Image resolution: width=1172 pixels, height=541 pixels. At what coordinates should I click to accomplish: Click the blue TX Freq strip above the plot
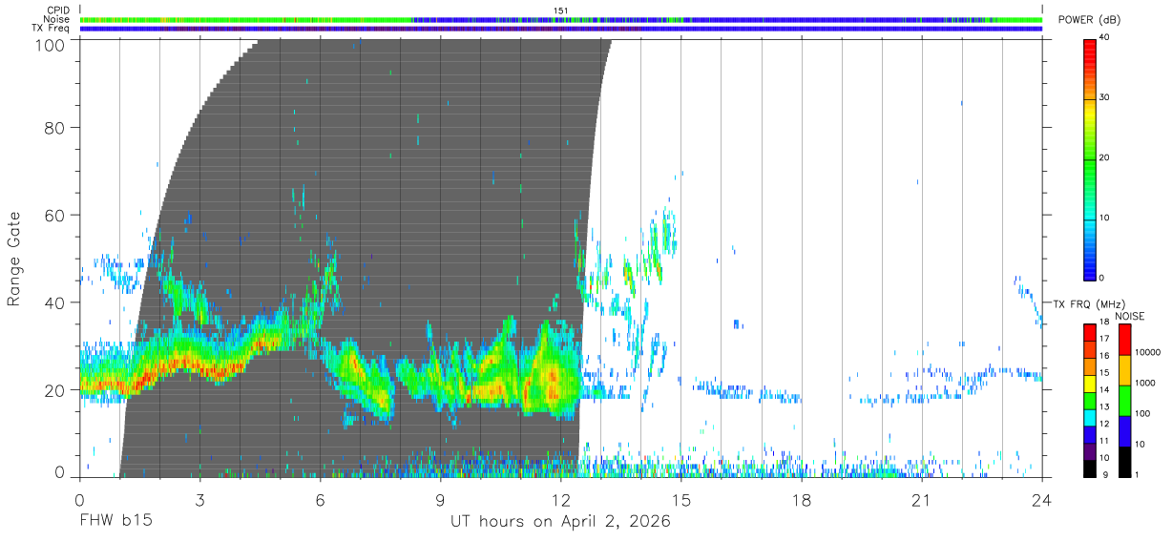tap(561, 29)
